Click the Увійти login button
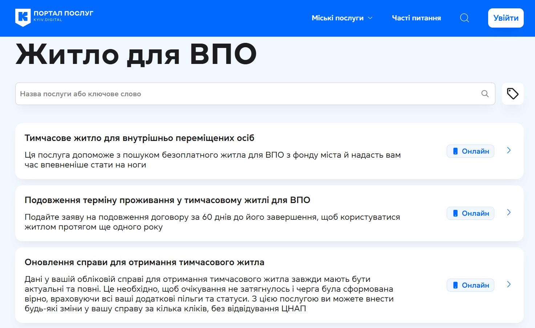Image resolution: width=535 pixels, height=328 pixels. [x=506, y=18]
